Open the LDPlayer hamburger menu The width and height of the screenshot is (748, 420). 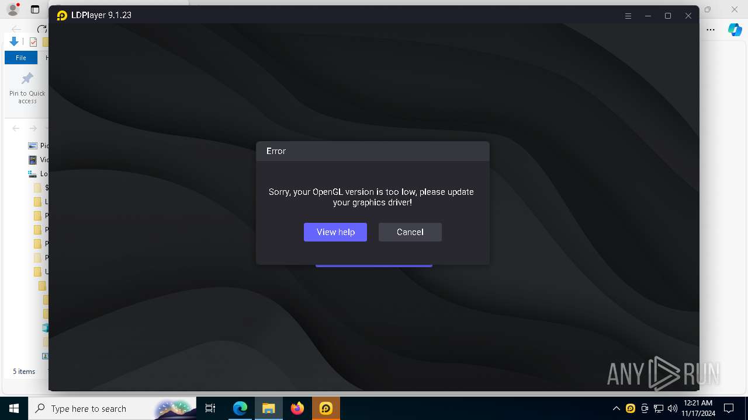[628, 16]
